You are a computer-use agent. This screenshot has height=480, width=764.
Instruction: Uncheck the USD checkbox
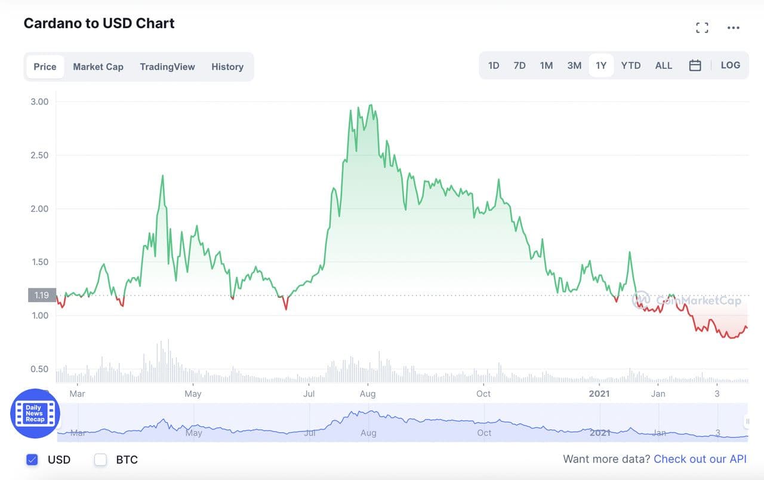tap(32, 459)
